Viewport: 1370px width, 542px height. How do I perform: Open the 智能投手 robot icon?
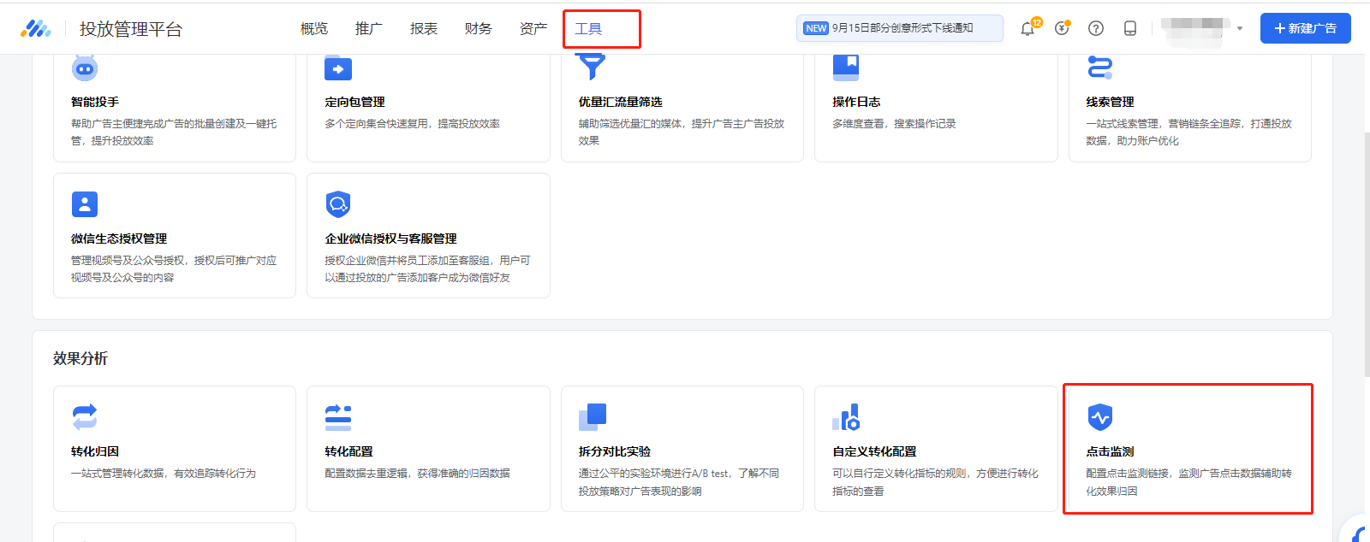pyautogui.click(x=85, y=68)
